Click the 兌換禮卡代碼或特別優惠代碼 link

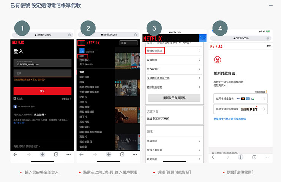(x=230, y=119)
